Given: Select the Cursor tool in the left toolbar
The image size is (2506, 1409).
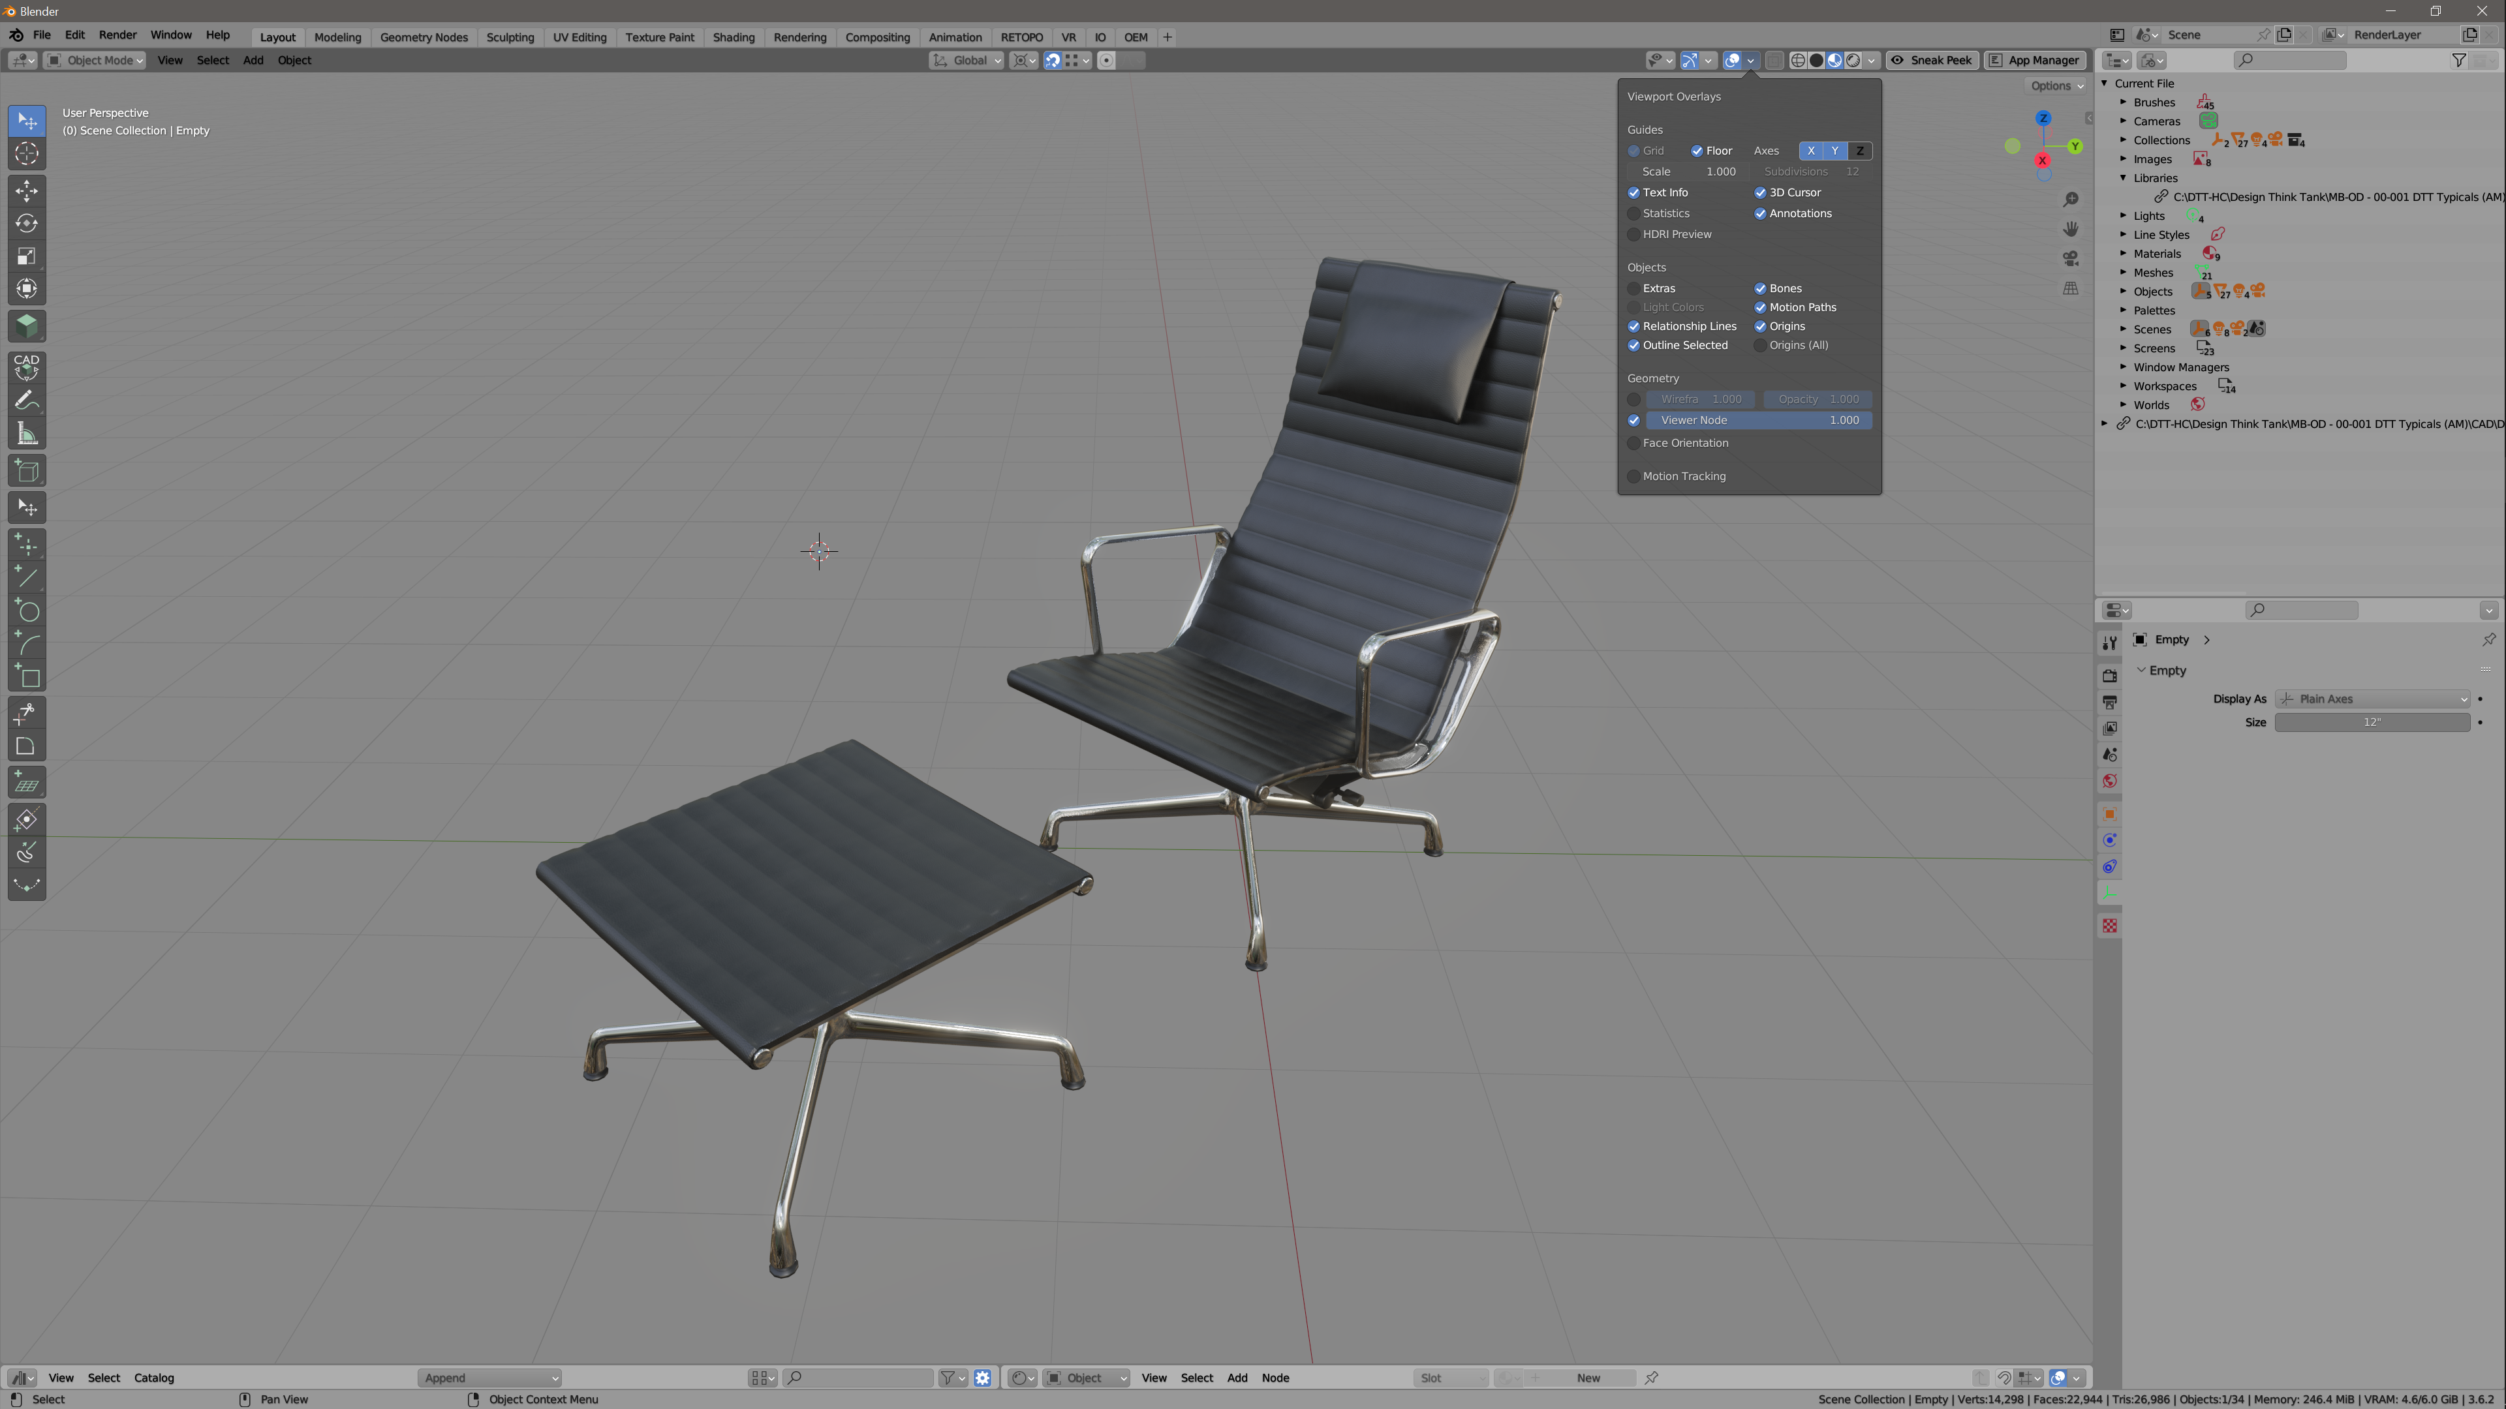Looking at the screenshot, I should click(x=27, y=154).
